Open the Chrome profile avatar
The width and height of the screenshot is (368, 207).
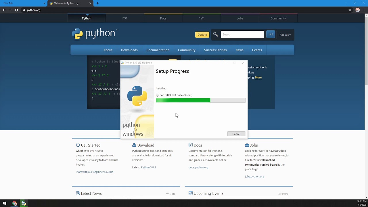tap(358, 10)
